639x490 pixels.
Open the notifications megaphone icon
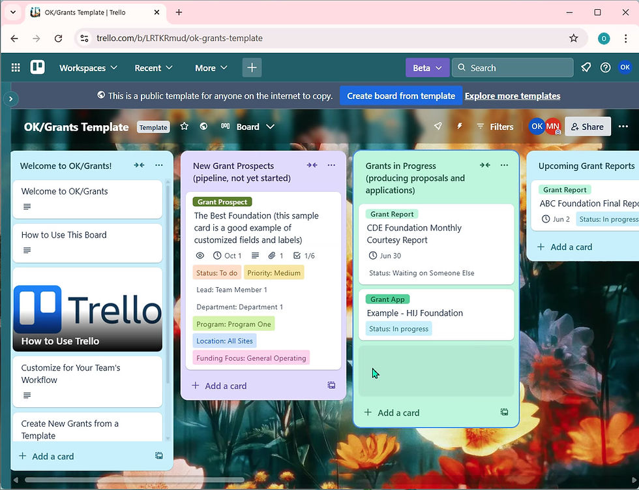(586, 68)
